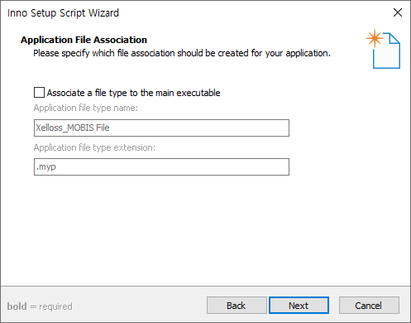The width and height of the screenshot is (411, 323).
Task: Click the 'Xelloss_MOBIS File' type name field
Action: click(161, 128)
